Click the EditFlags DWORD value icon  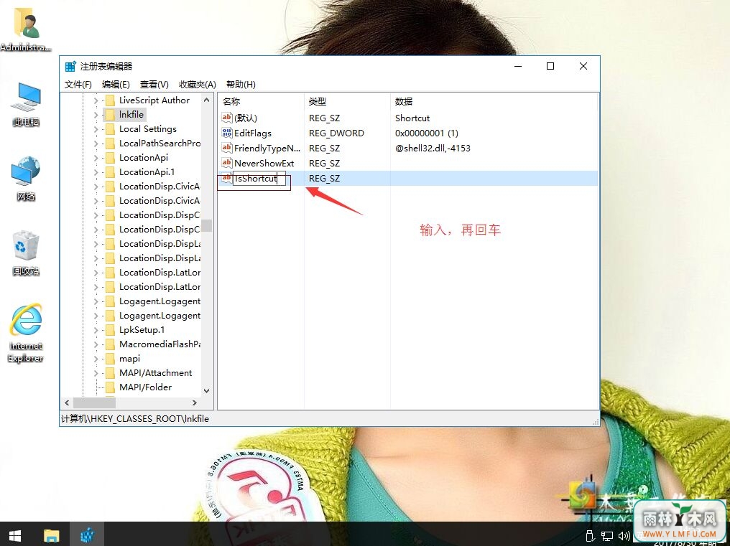click(x=227, y=133)
